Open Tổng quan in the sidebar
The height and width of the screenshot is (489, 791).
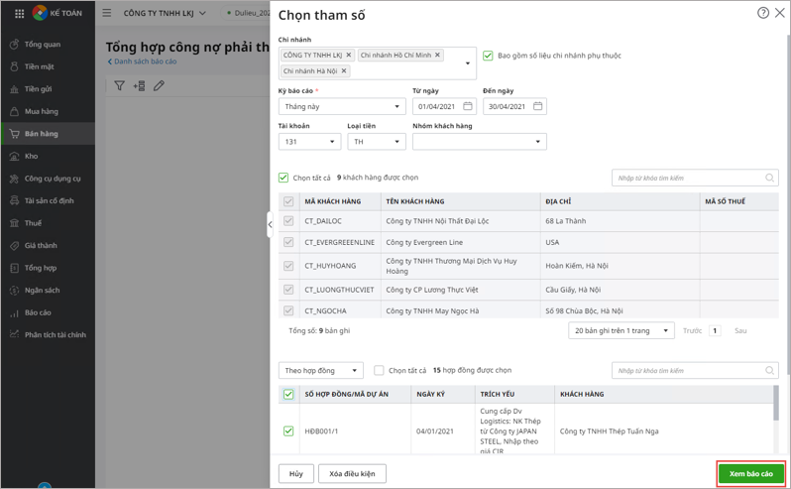point(48,45)
